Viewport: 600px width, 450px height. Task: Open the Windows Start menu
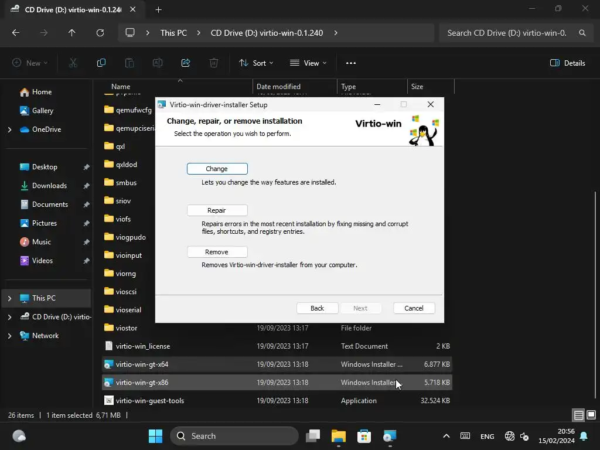click(155, 436)
